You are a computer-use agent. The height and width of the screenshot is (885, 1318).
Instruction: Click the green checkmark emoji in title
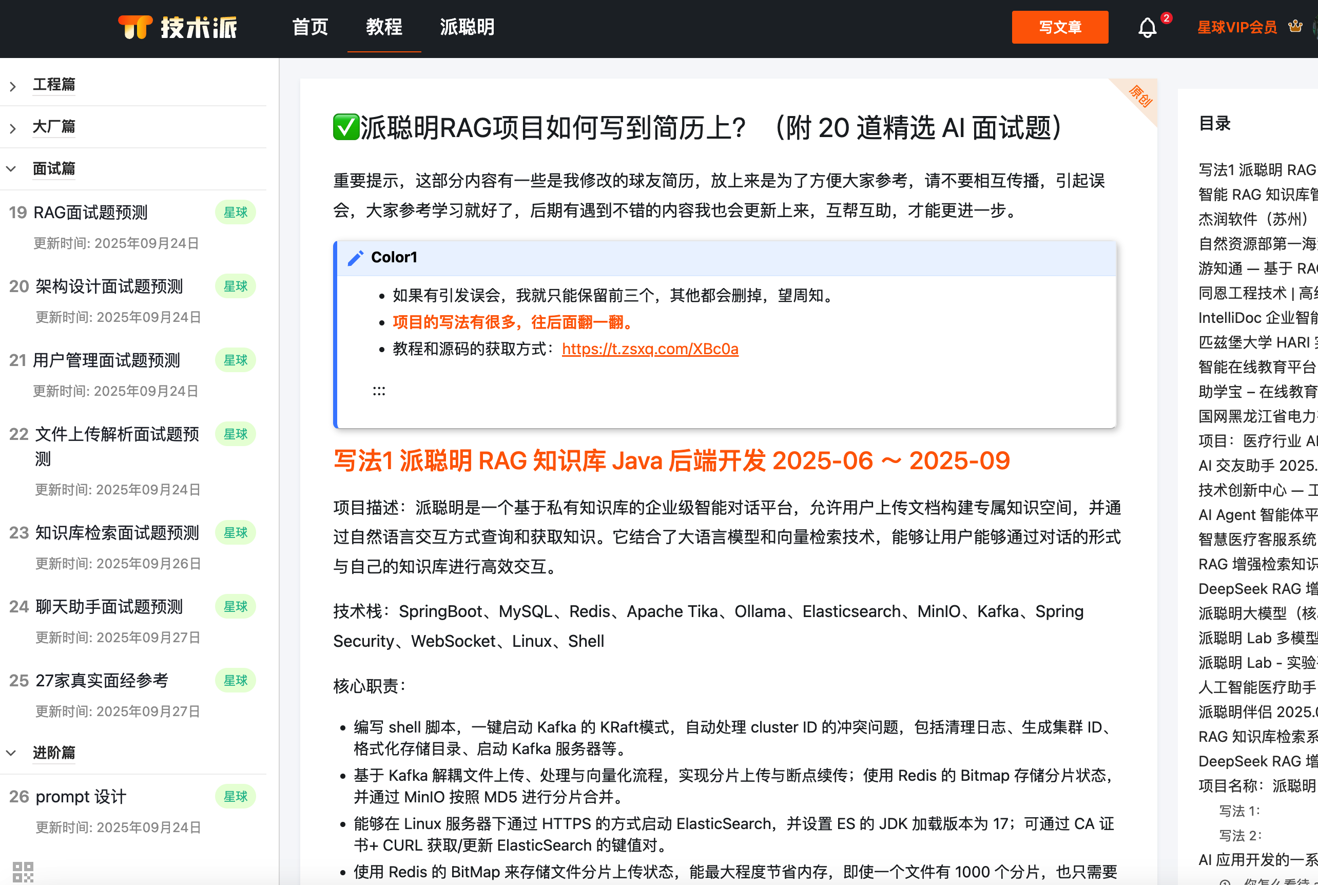pyautogui.click(x=346, y=127)
